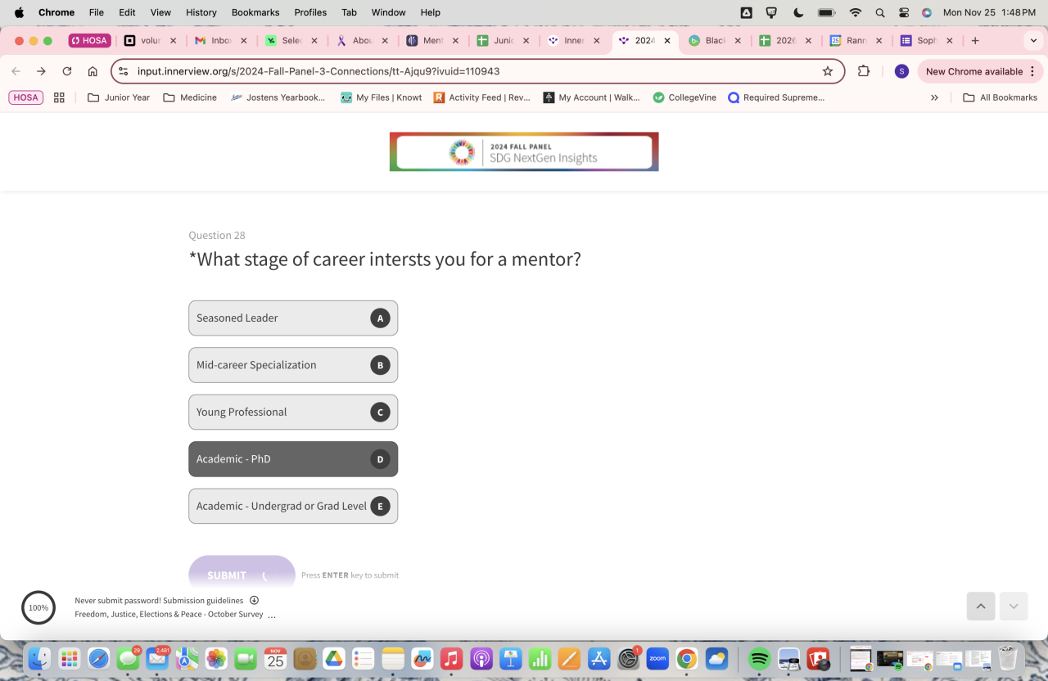The width and height of the screenshot is (1048, 681).
Task: Open the bookmarks apps grid icon
Action: pyautogui.click(x=59, y=97)
